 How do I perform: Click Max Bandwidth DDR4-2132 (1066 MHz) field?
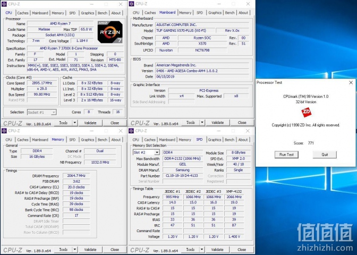pyautogui.click(x=183, y=159)
